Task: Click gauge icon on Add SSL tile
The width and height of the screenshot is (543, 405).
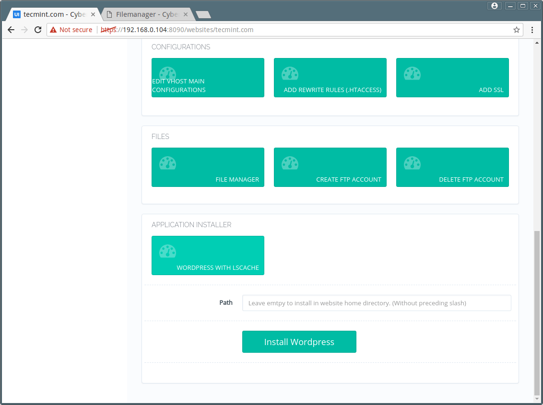Action: tap(412, 74)
